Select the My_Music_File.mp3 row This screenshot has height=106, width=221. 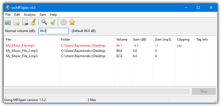tap(109, 46)
